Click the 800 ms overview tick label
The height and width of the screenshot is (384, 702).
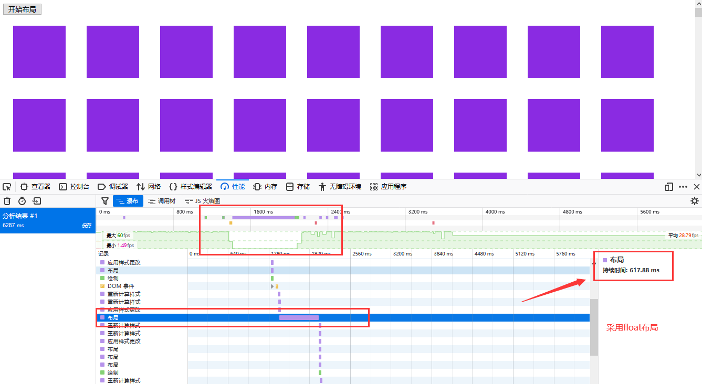pyautogui.click(x=185, y=211)
